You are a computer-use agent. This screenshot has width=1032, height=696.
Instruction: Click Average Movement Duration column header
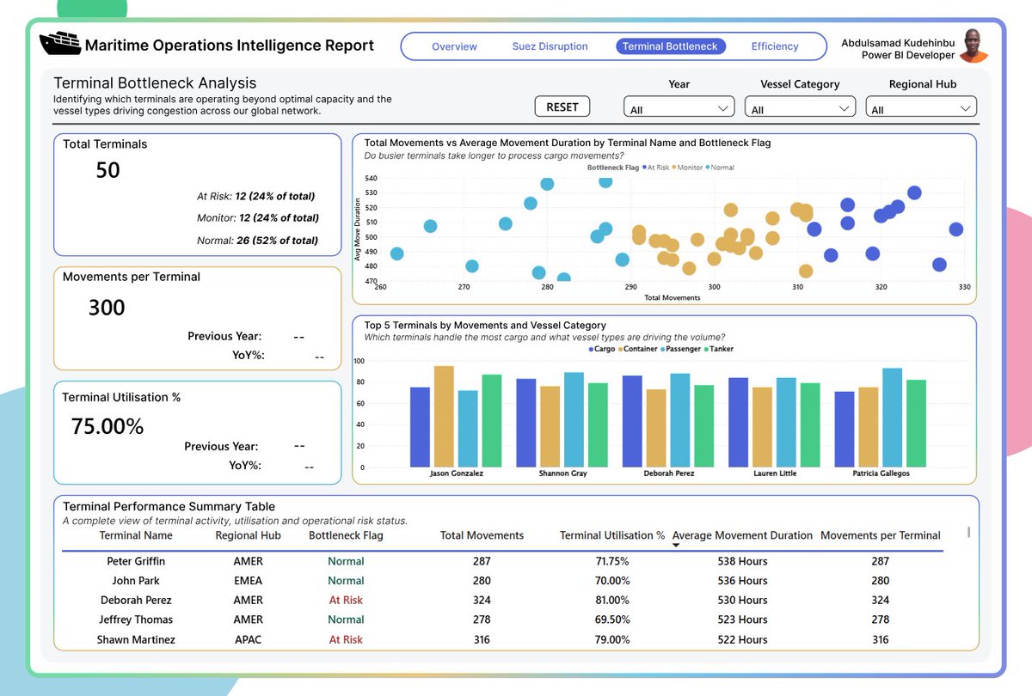742,535
